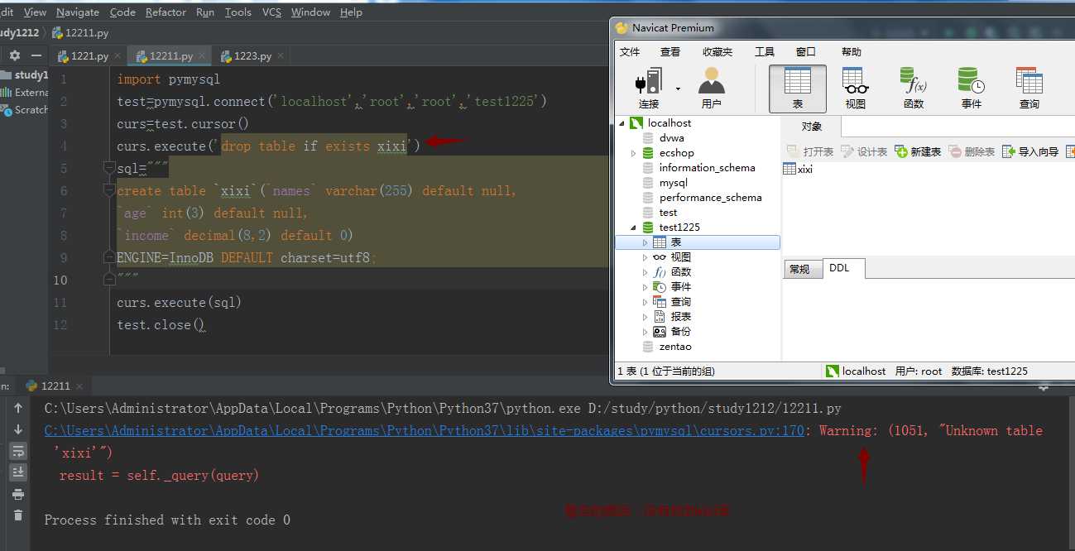Select the dvwa database in tree

671,138
